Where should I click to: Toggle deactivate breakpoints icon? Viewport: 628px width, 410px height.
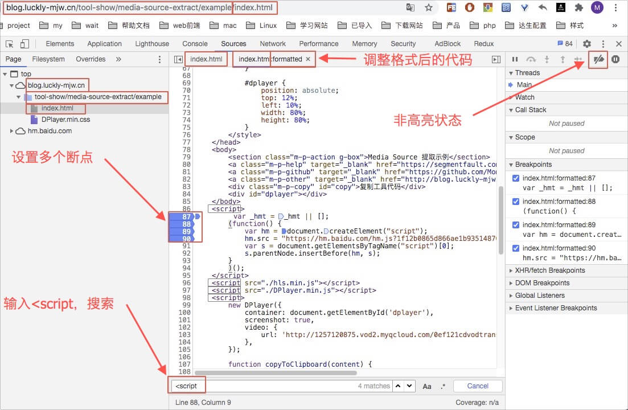tap(598, 59)
